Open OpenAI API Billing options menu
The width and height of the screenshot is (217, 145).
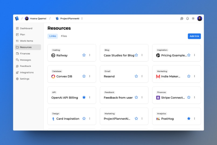90,97
